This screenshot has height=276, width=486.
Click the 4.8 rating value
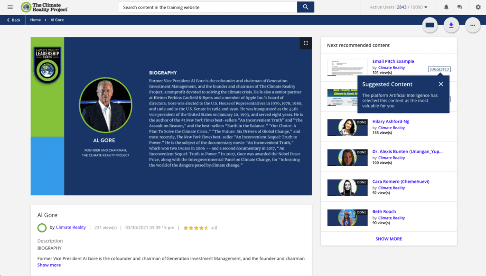[214, 228]
